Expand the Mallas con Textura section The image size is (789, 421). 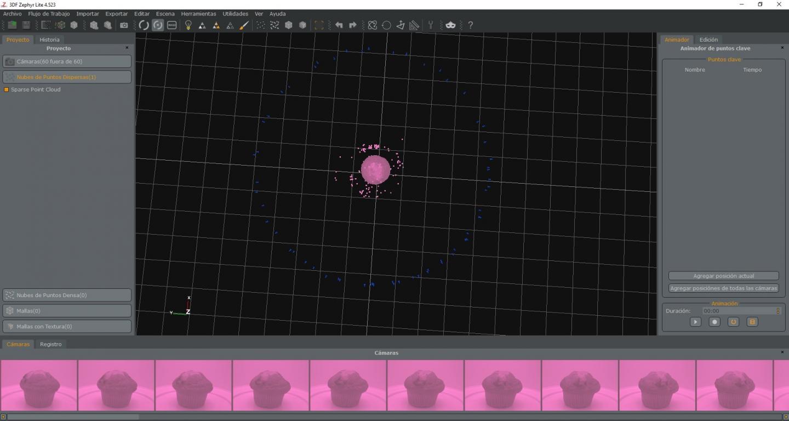click(x=67, y=326)
